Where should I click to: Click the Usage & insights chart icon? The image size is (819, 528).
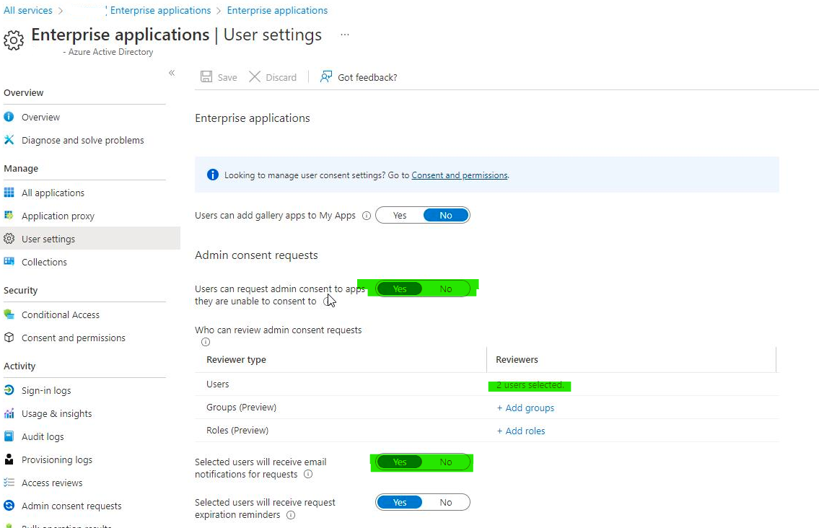[x=9, y=413]
